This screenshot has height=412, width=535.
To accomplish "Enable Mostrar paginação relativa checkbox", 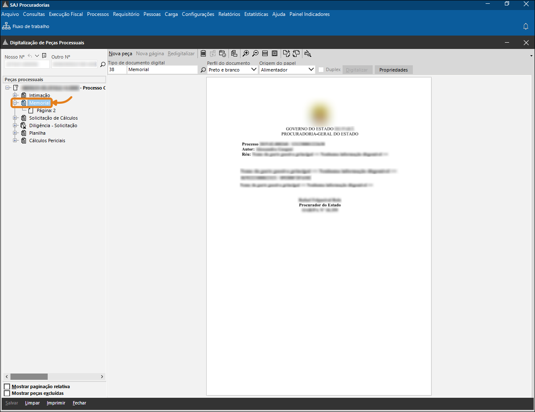I will coord(7,386).
